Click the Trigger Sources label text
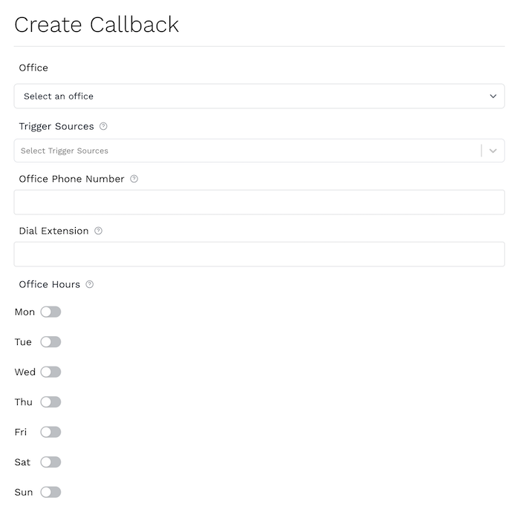The height and width of the screenshot is (529, 520). (56, 127)
